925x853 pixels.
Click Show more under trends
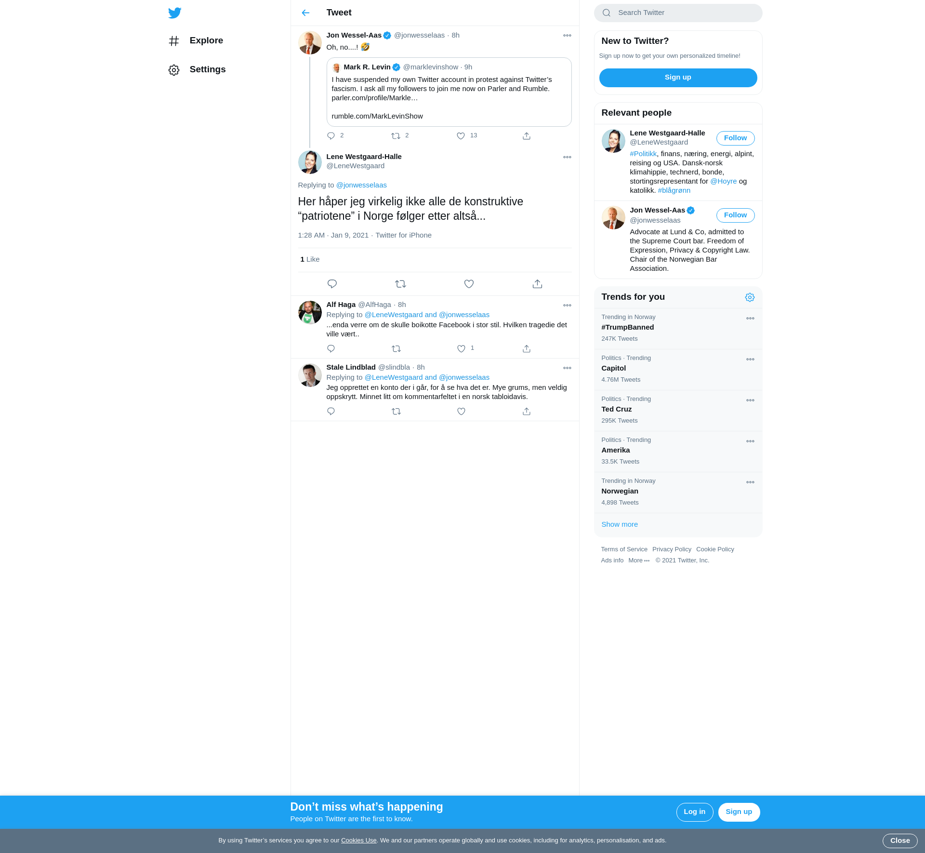click(x=620, y=524)
